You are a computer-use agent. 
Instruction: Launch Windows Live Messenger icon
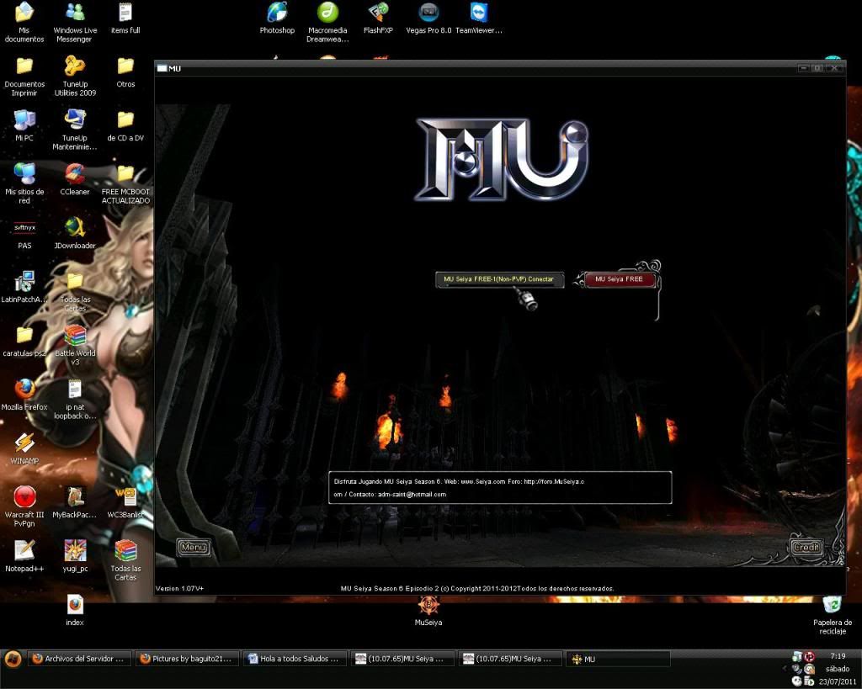coord(75,23)
